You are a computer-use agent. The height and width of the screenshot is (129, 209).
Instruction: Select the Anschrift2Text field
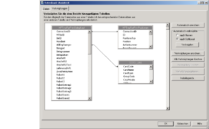(x=64, y=65)
